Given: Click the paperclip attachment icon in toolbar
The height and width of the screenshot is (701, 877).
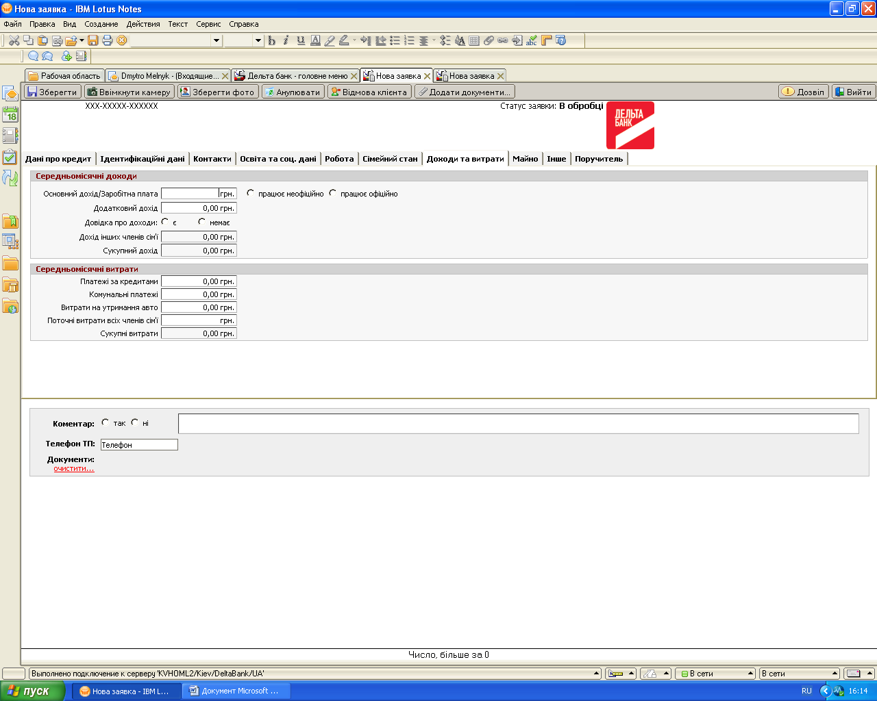Looking at the screenshot, I should (489, 40).
